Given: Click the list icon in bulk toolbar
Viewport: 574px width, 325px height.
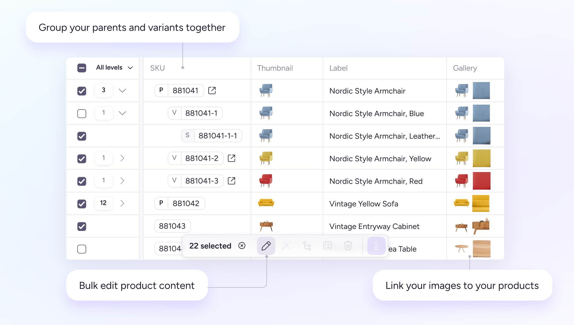Looking at the screenshot, I should coord(327,246).
